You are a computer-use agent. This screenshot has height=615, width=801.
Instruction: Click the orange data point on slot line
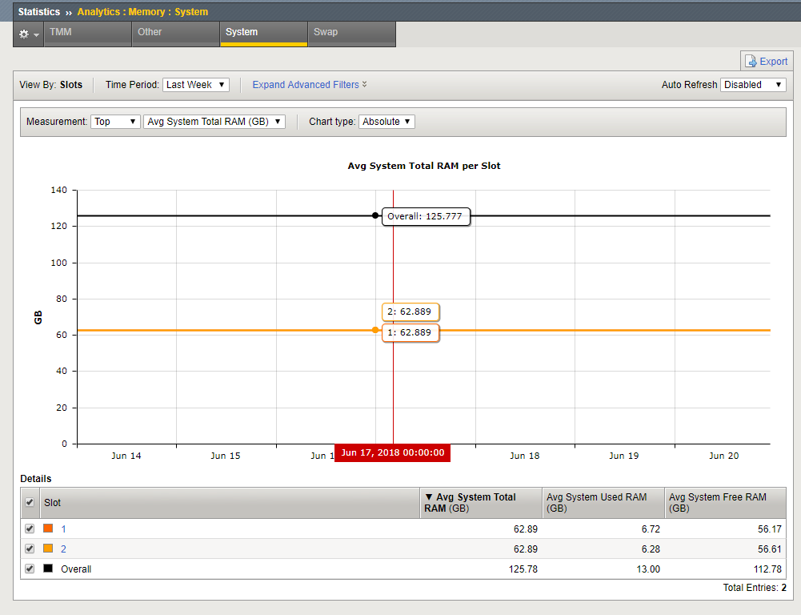click(x=375, y=330)
